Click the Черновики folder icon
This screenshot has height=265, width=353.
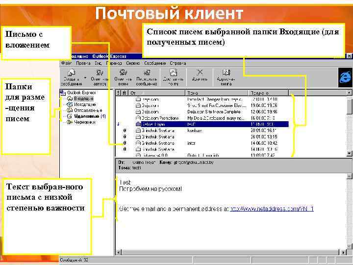coord(70,122)
